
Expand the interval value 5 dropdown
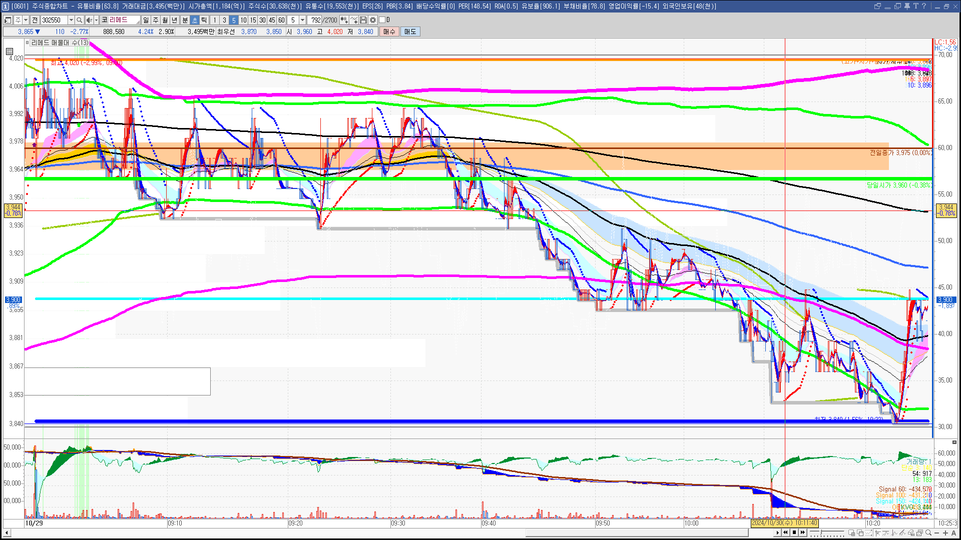(302, 20)
